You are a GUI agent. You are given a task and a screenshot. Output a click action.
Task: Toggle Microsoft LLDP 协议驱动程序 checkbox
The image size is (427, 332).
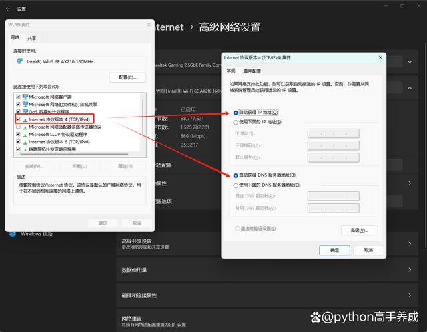(x=18, y=134)
